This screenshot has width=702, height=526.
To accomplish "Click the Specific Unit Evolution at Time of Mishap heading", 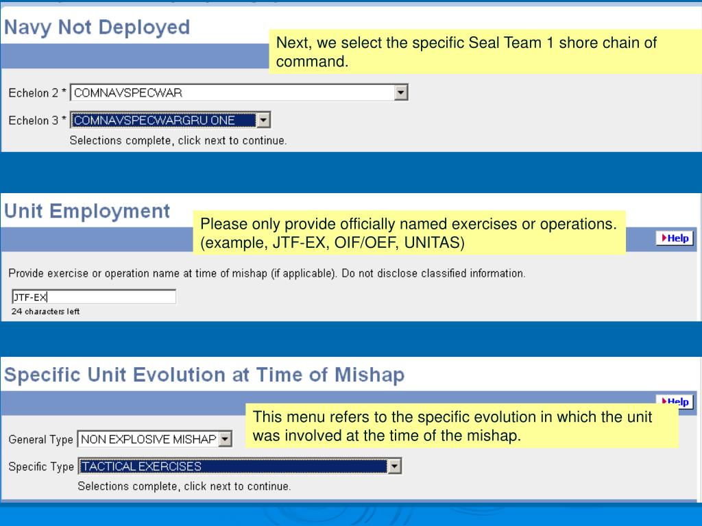I will [x=204, y=375].
